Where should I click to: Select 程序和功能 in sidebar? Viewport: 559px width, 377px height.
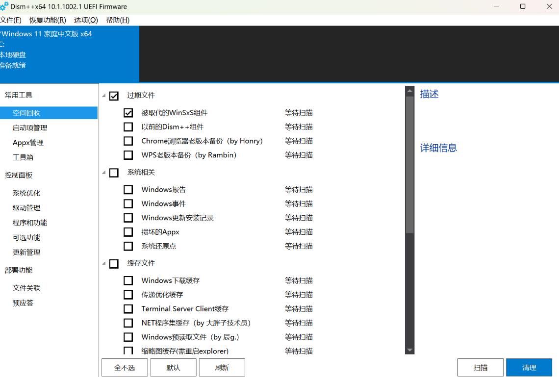(30, 223)
